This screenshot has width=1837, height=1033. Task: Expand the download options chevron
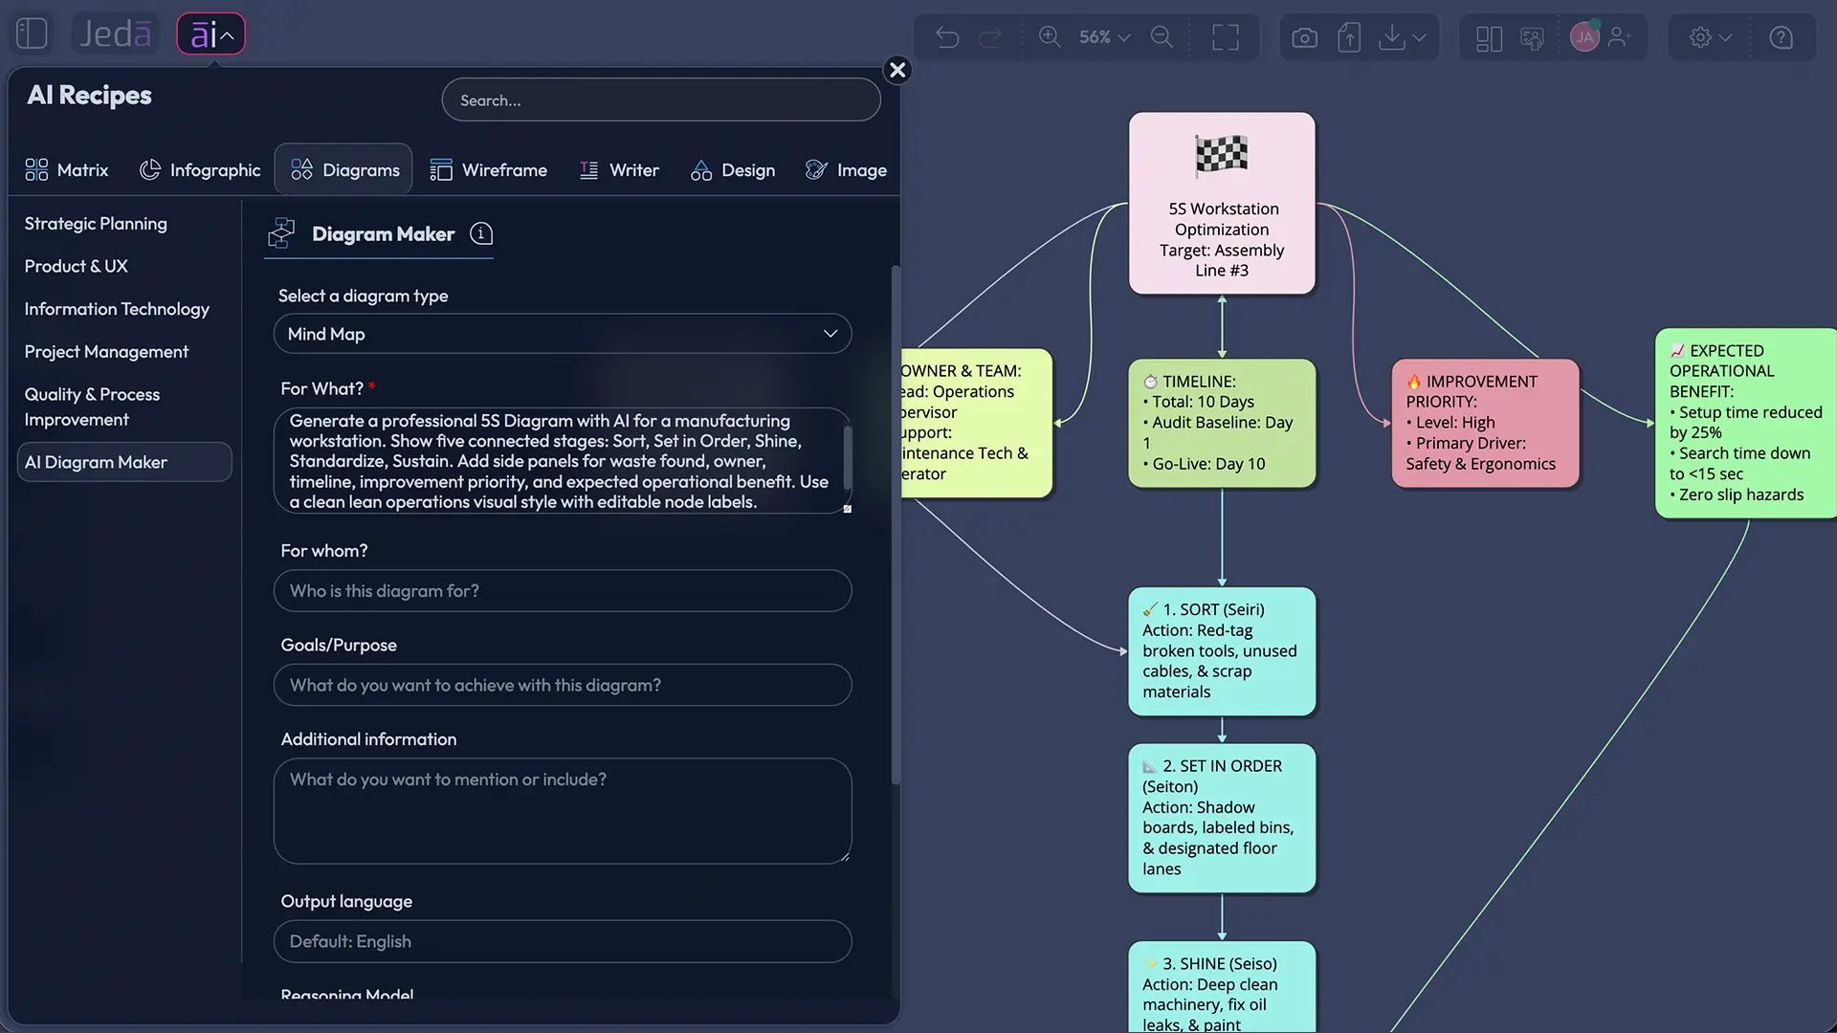(1420, 37)
